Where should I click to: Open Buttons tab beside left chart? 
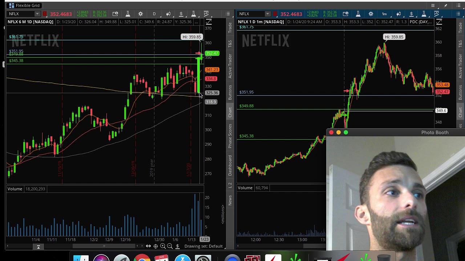tap(230, 92)
